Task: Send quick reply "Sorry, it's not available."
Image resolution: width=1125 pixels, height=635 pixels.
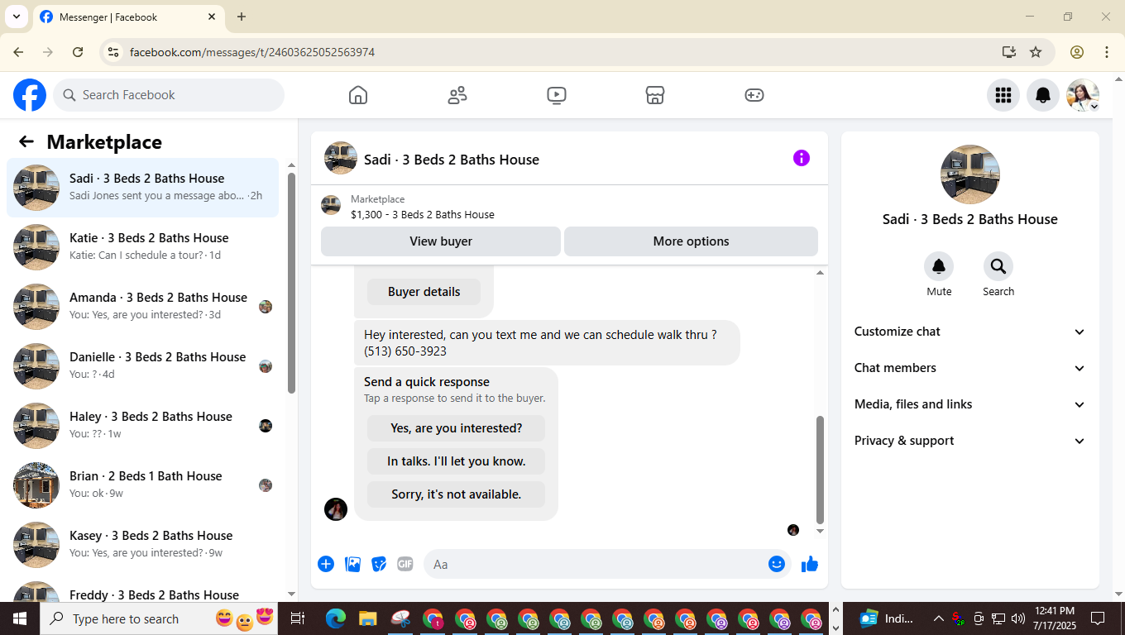Action: (x=456, y=494)
